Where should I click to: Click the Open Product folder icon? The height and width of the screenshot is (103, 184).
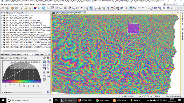click(x=3, y=8)
